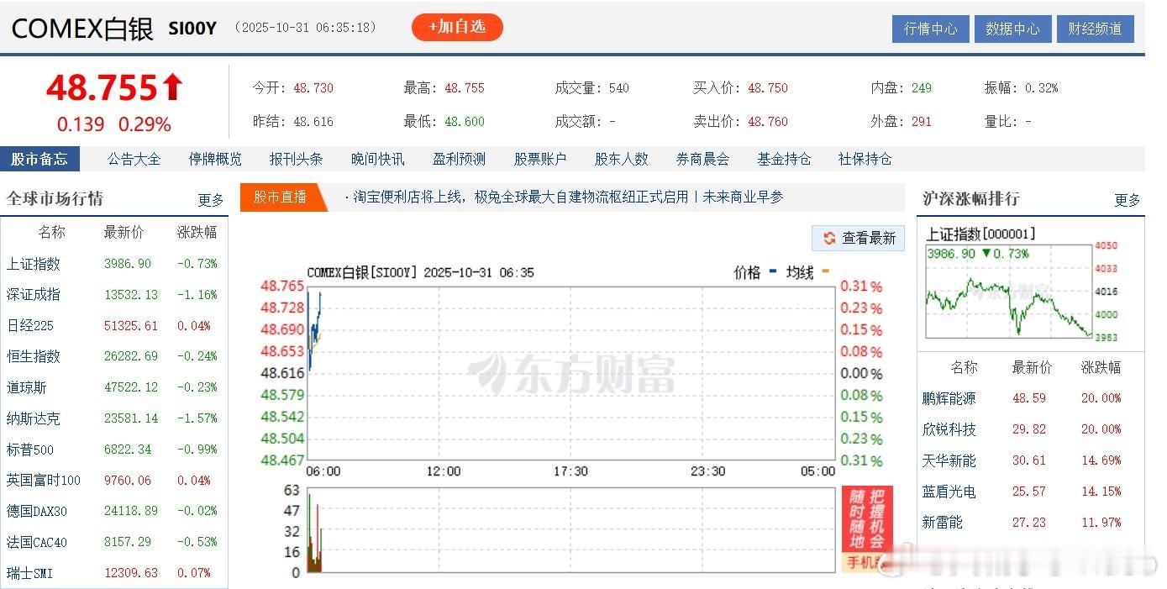Click the COMEX白银 intraday price chart

tap(571, 374)
